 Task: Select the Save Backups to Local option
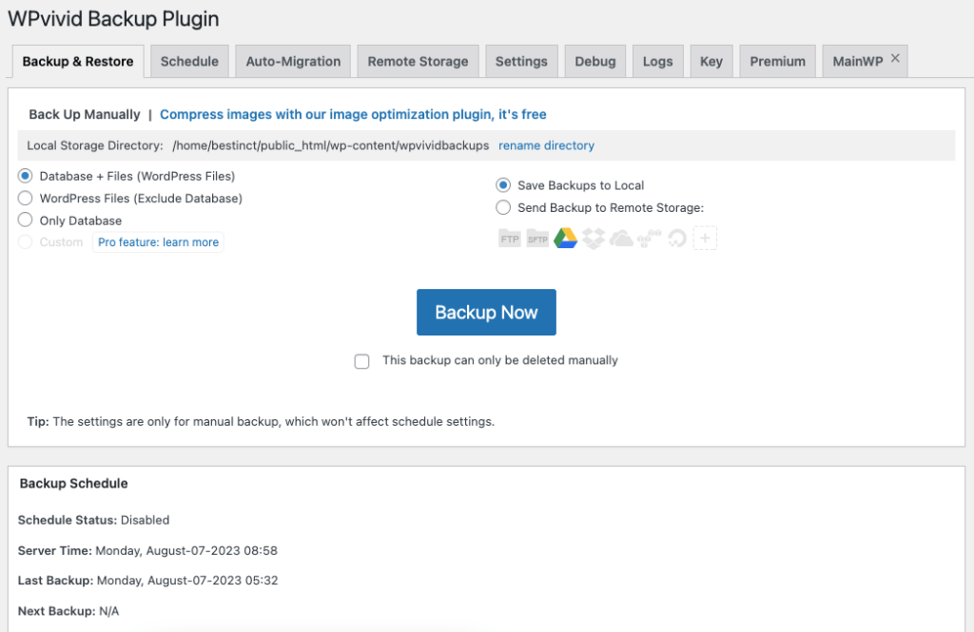pos(502,185)
